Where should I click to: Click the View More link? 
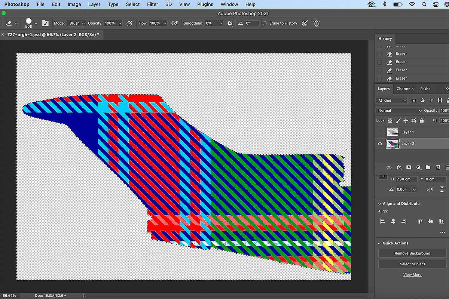tap(412, 275)
